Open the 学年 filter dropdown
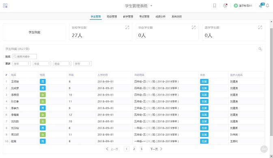The image size is (273, 158). click(21, 64)
